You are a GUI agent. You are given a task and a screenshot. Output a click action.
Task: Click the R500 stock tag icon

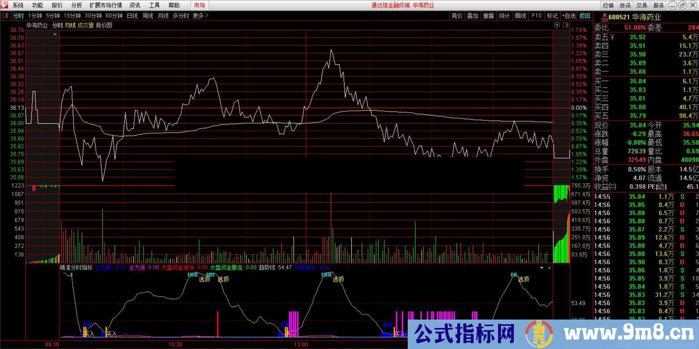pos(605,17)
